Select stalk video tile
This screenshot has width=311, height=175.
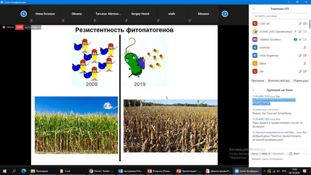pos(171,15)
